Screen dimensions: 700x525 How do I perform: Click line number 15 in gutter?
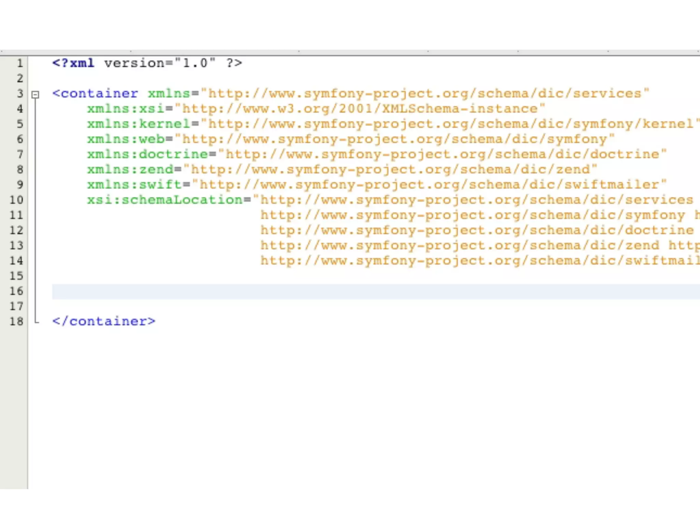16,276
